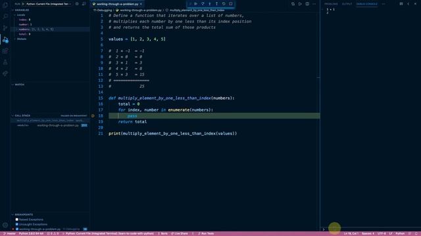Select the index variable row

pyautogui.click(x=50, y=20)
